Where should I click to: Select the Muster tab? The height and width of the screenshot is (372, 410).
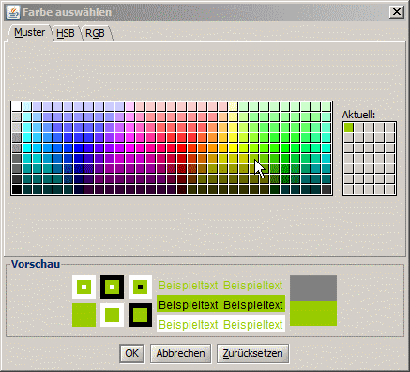[x=29, y=32]
